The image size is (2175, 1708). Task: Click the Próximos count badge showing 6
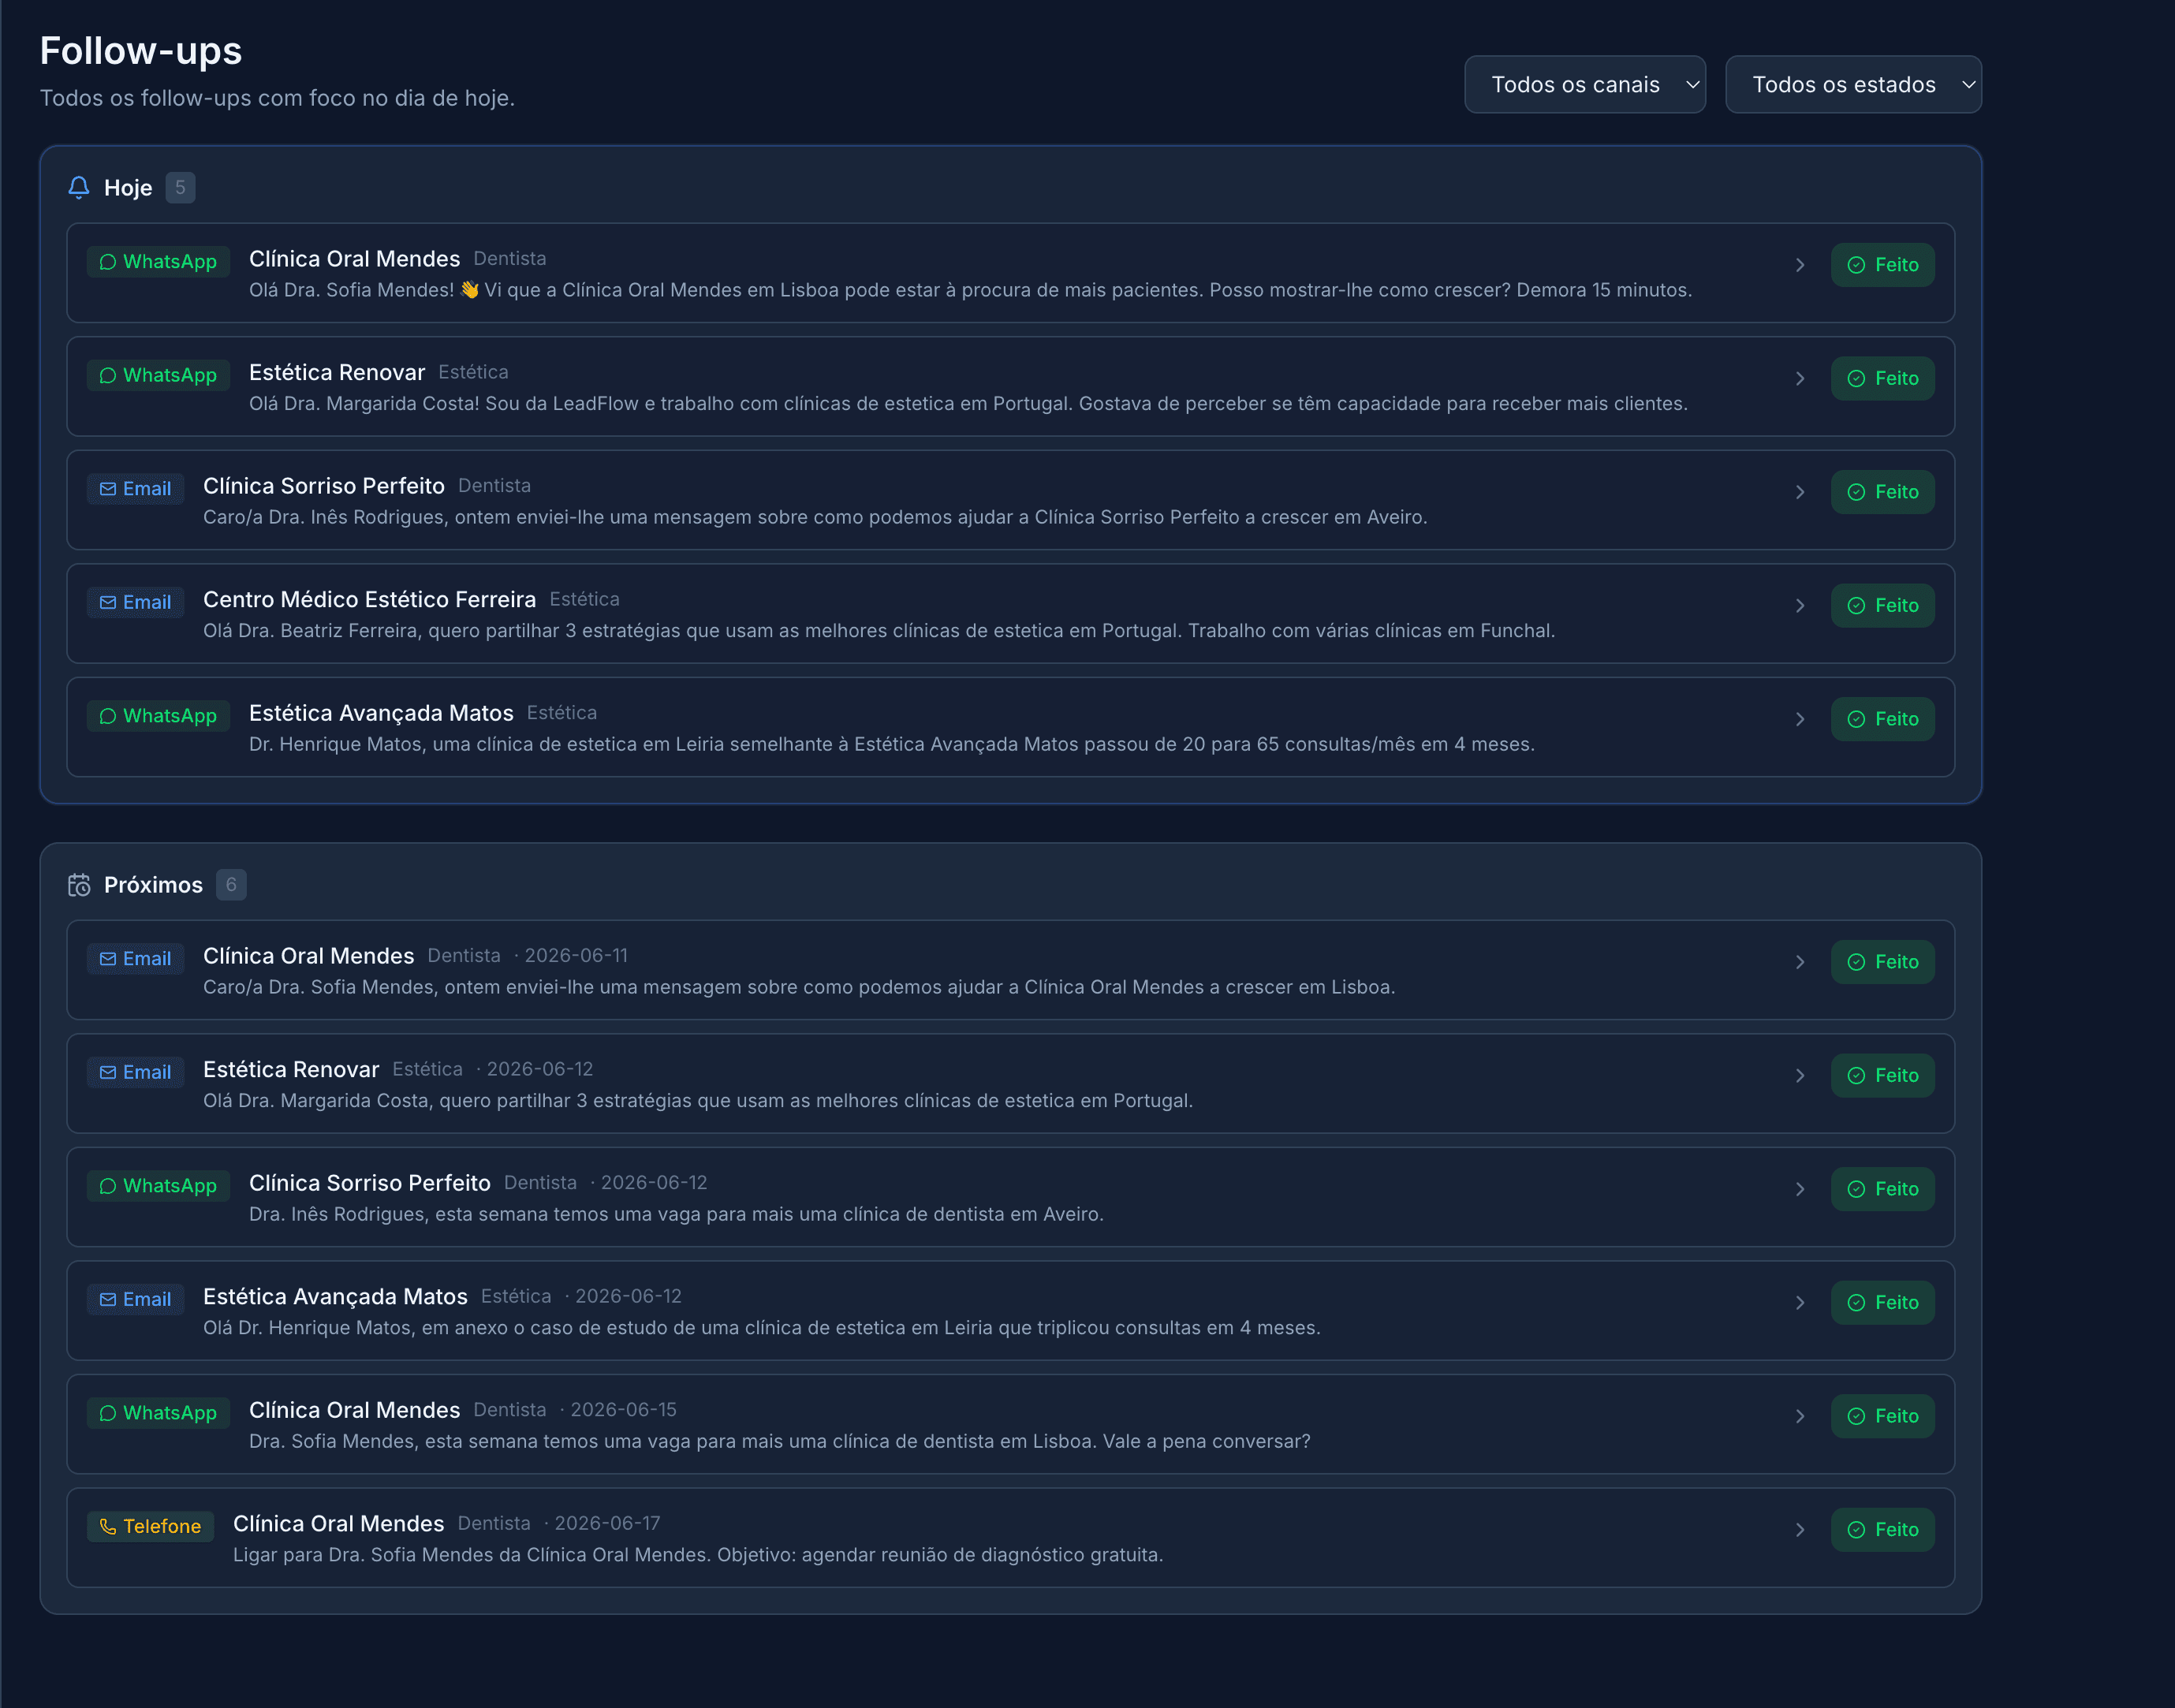[231, 885]
